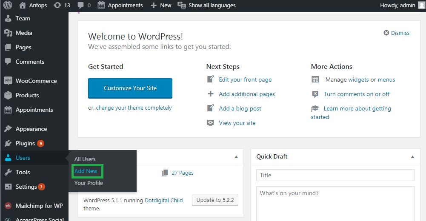The width and height of the screenshot is (426, 221).
Task: Click the Mailchimp for WP icon
Action: pos(8,206)
